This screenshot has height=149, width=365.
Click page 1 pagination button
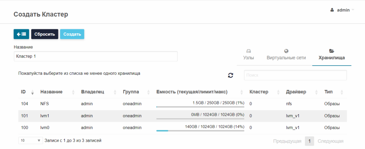(x=309, y=141)
